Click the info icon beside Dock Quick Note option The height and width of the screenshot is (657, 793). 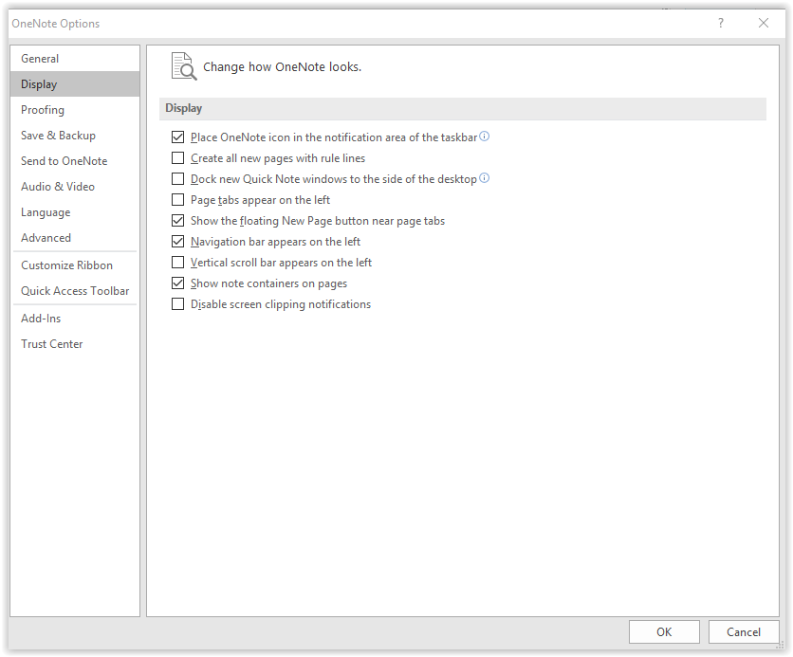point(484,178)
